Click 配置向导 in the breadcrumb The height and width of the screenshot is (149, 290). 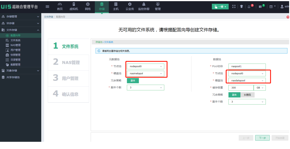[x=61, y=17]
